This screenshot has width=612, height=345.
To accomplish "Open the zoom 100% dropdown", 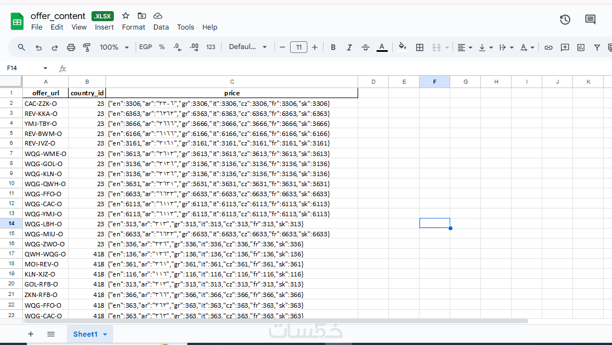I will (114, 47).
